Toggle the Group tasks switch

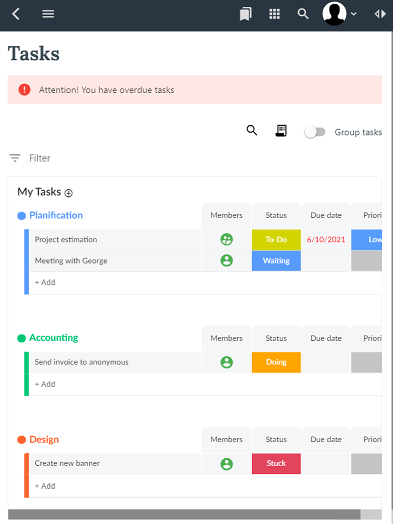tap(315, 132)
